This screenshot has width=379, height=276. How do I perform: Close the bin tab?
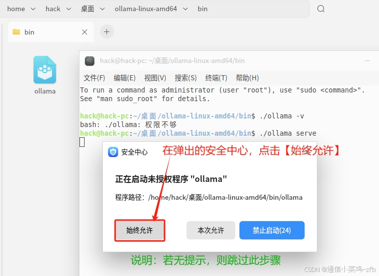(85, 32)
